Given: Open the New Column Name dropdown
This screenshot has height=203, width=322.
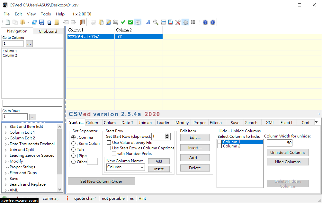Looking at the screenshot, I should click(x=142, y=167).
